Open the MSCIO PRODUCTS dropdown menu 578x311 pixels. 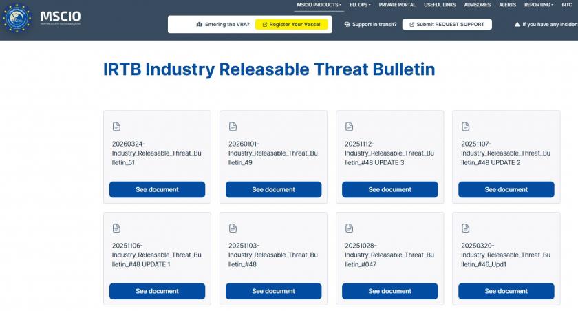coord(319,5)
